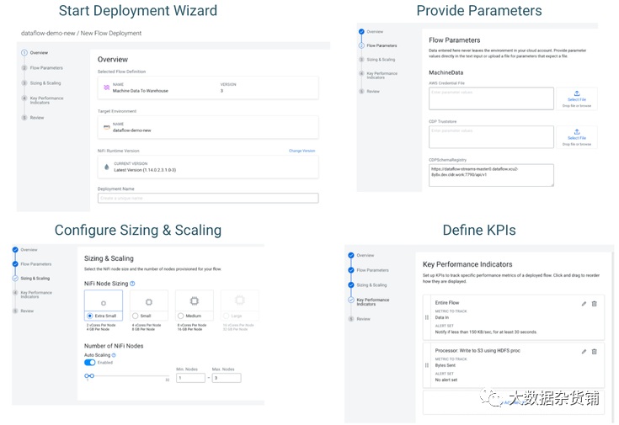Click drag handle of Entire Flow KPI
The height and width of the screenshot is (425, 619).
427,317
